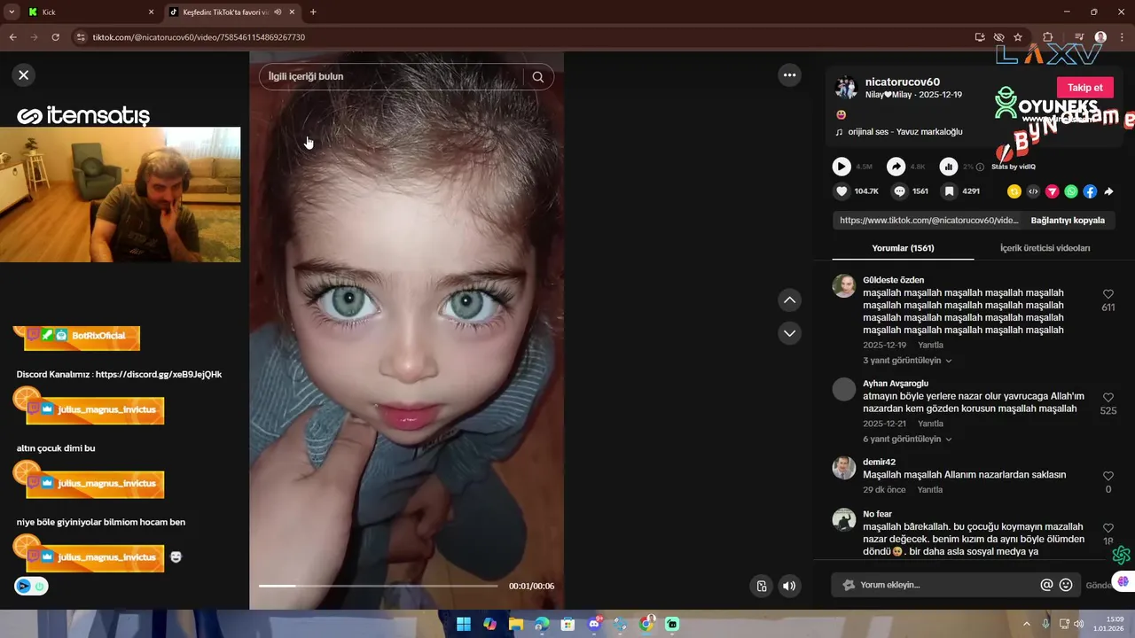
Task: Open a new browser tab with the plus
Action: [x=313, y=12]
